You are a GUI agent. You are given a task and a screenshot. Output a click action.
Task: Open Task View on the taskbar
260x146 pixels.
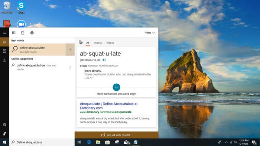point(79,142)
